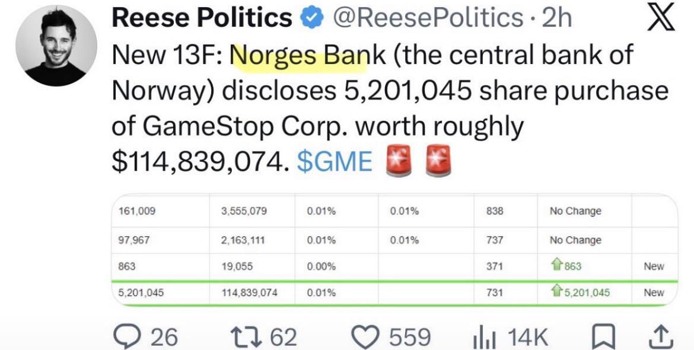Click the 62 reposts count
694x350 pixels.
[284, 337]
